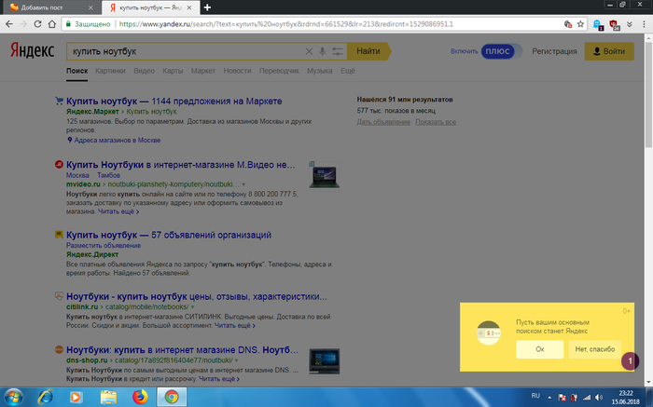653x407 pixels.
Task: Bookmark page with star icon in address bar
Action: (584, 25)
